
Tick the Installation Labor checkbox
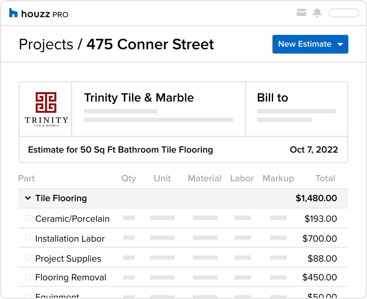(28, 238)
